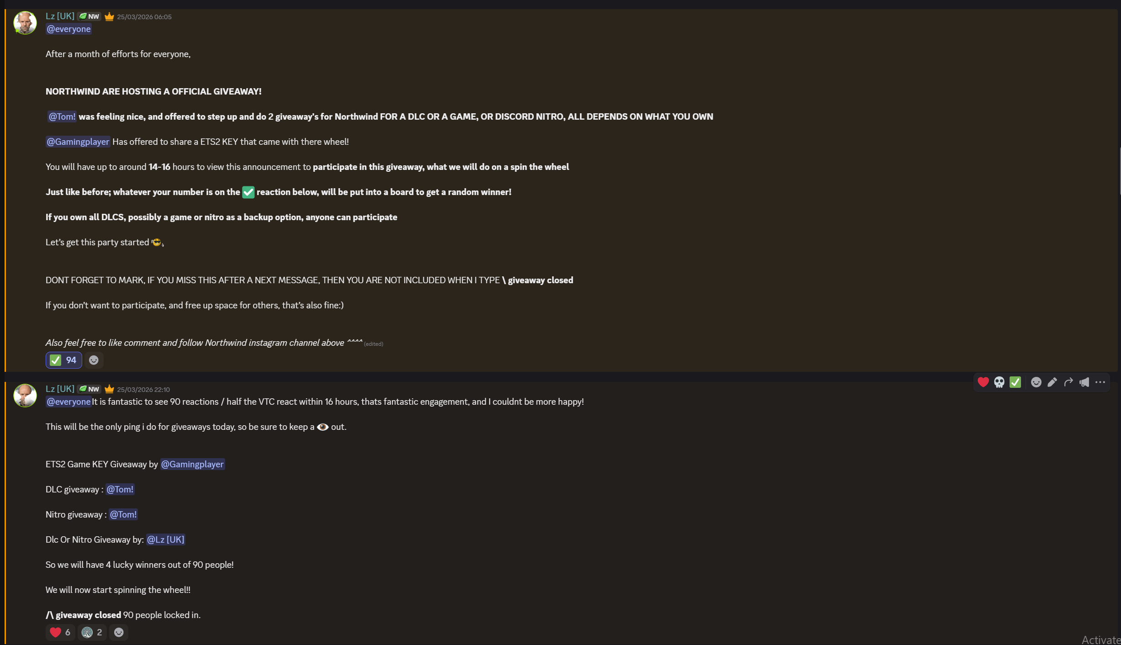Open the @Lz [UK] mention profile

[x=165, y=539]
